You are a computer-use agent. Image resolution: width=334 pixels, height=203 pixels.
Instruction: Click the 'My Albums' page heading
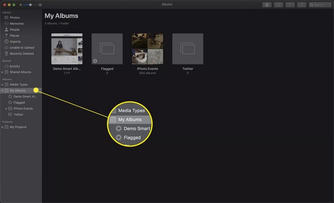(x=62, y=16)
